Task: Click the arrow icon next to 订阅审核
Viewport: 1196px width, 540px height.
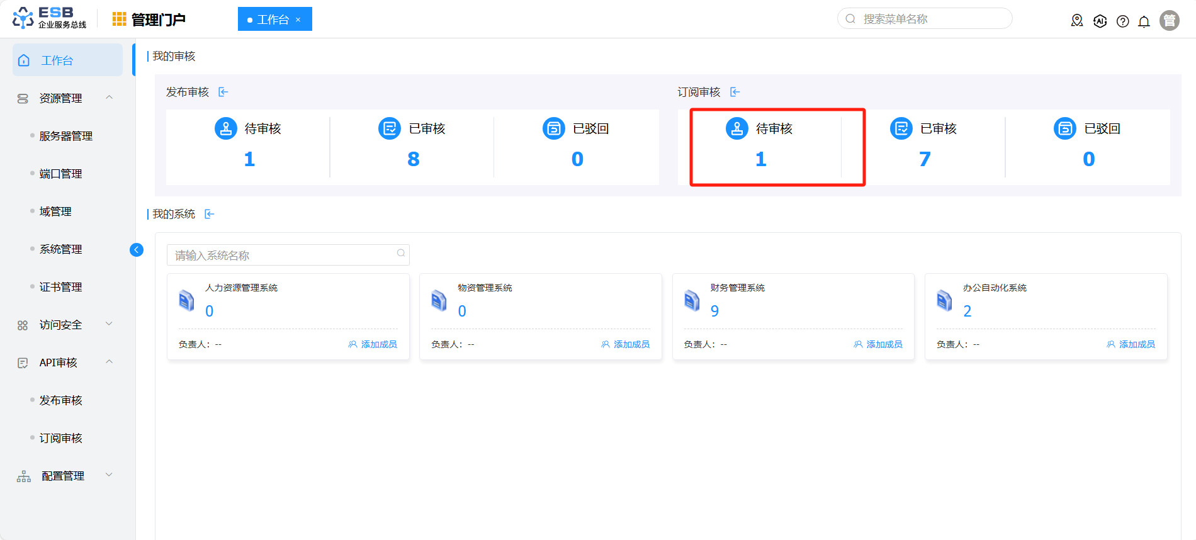Action: coord(735,93)
